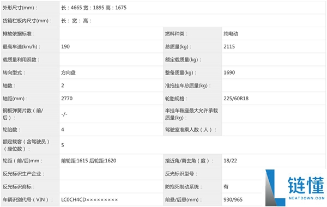The height and width of the screenshot is (207, 327).
Task: Select the tire count value 4
Action: pos(63,130)
